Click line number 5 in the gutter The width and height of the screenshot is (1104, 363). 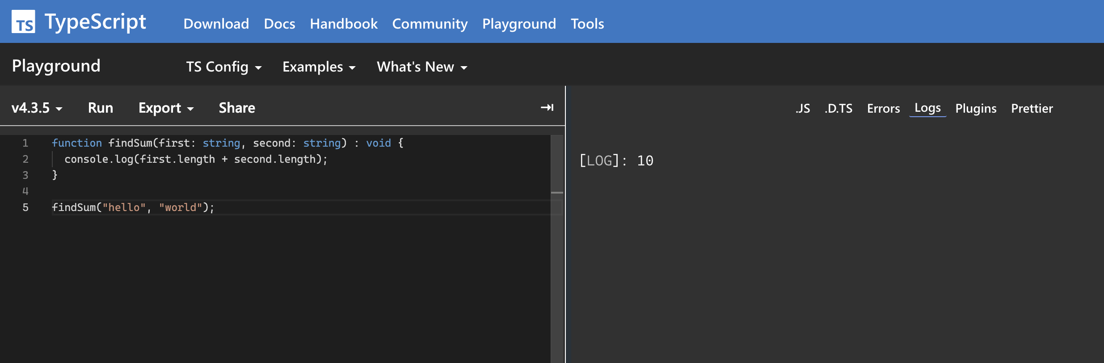point(25,207)
